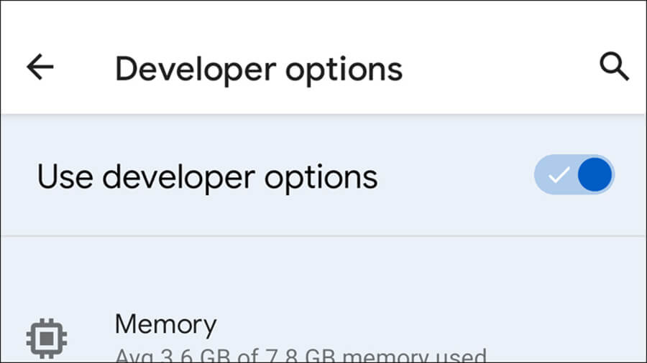Click the Developer options title

coord(259,69)
